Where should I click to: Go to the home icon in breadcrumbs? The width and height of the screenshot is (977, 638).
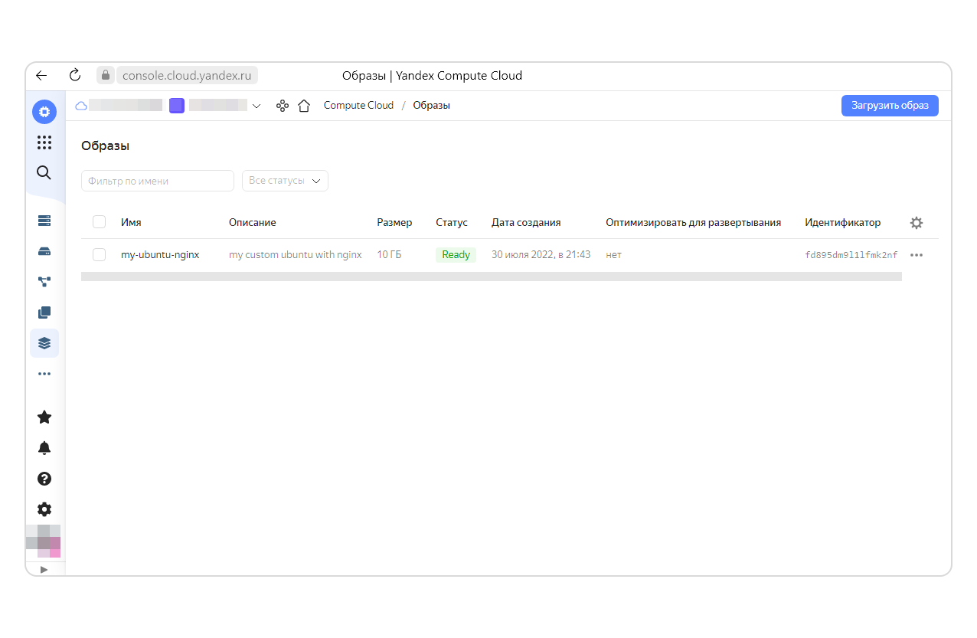(304, 106)
